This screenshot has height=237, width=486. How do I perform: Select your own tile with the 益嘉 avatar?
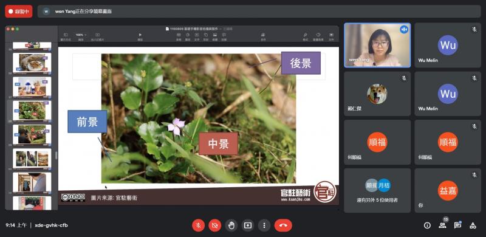(448, 190)
